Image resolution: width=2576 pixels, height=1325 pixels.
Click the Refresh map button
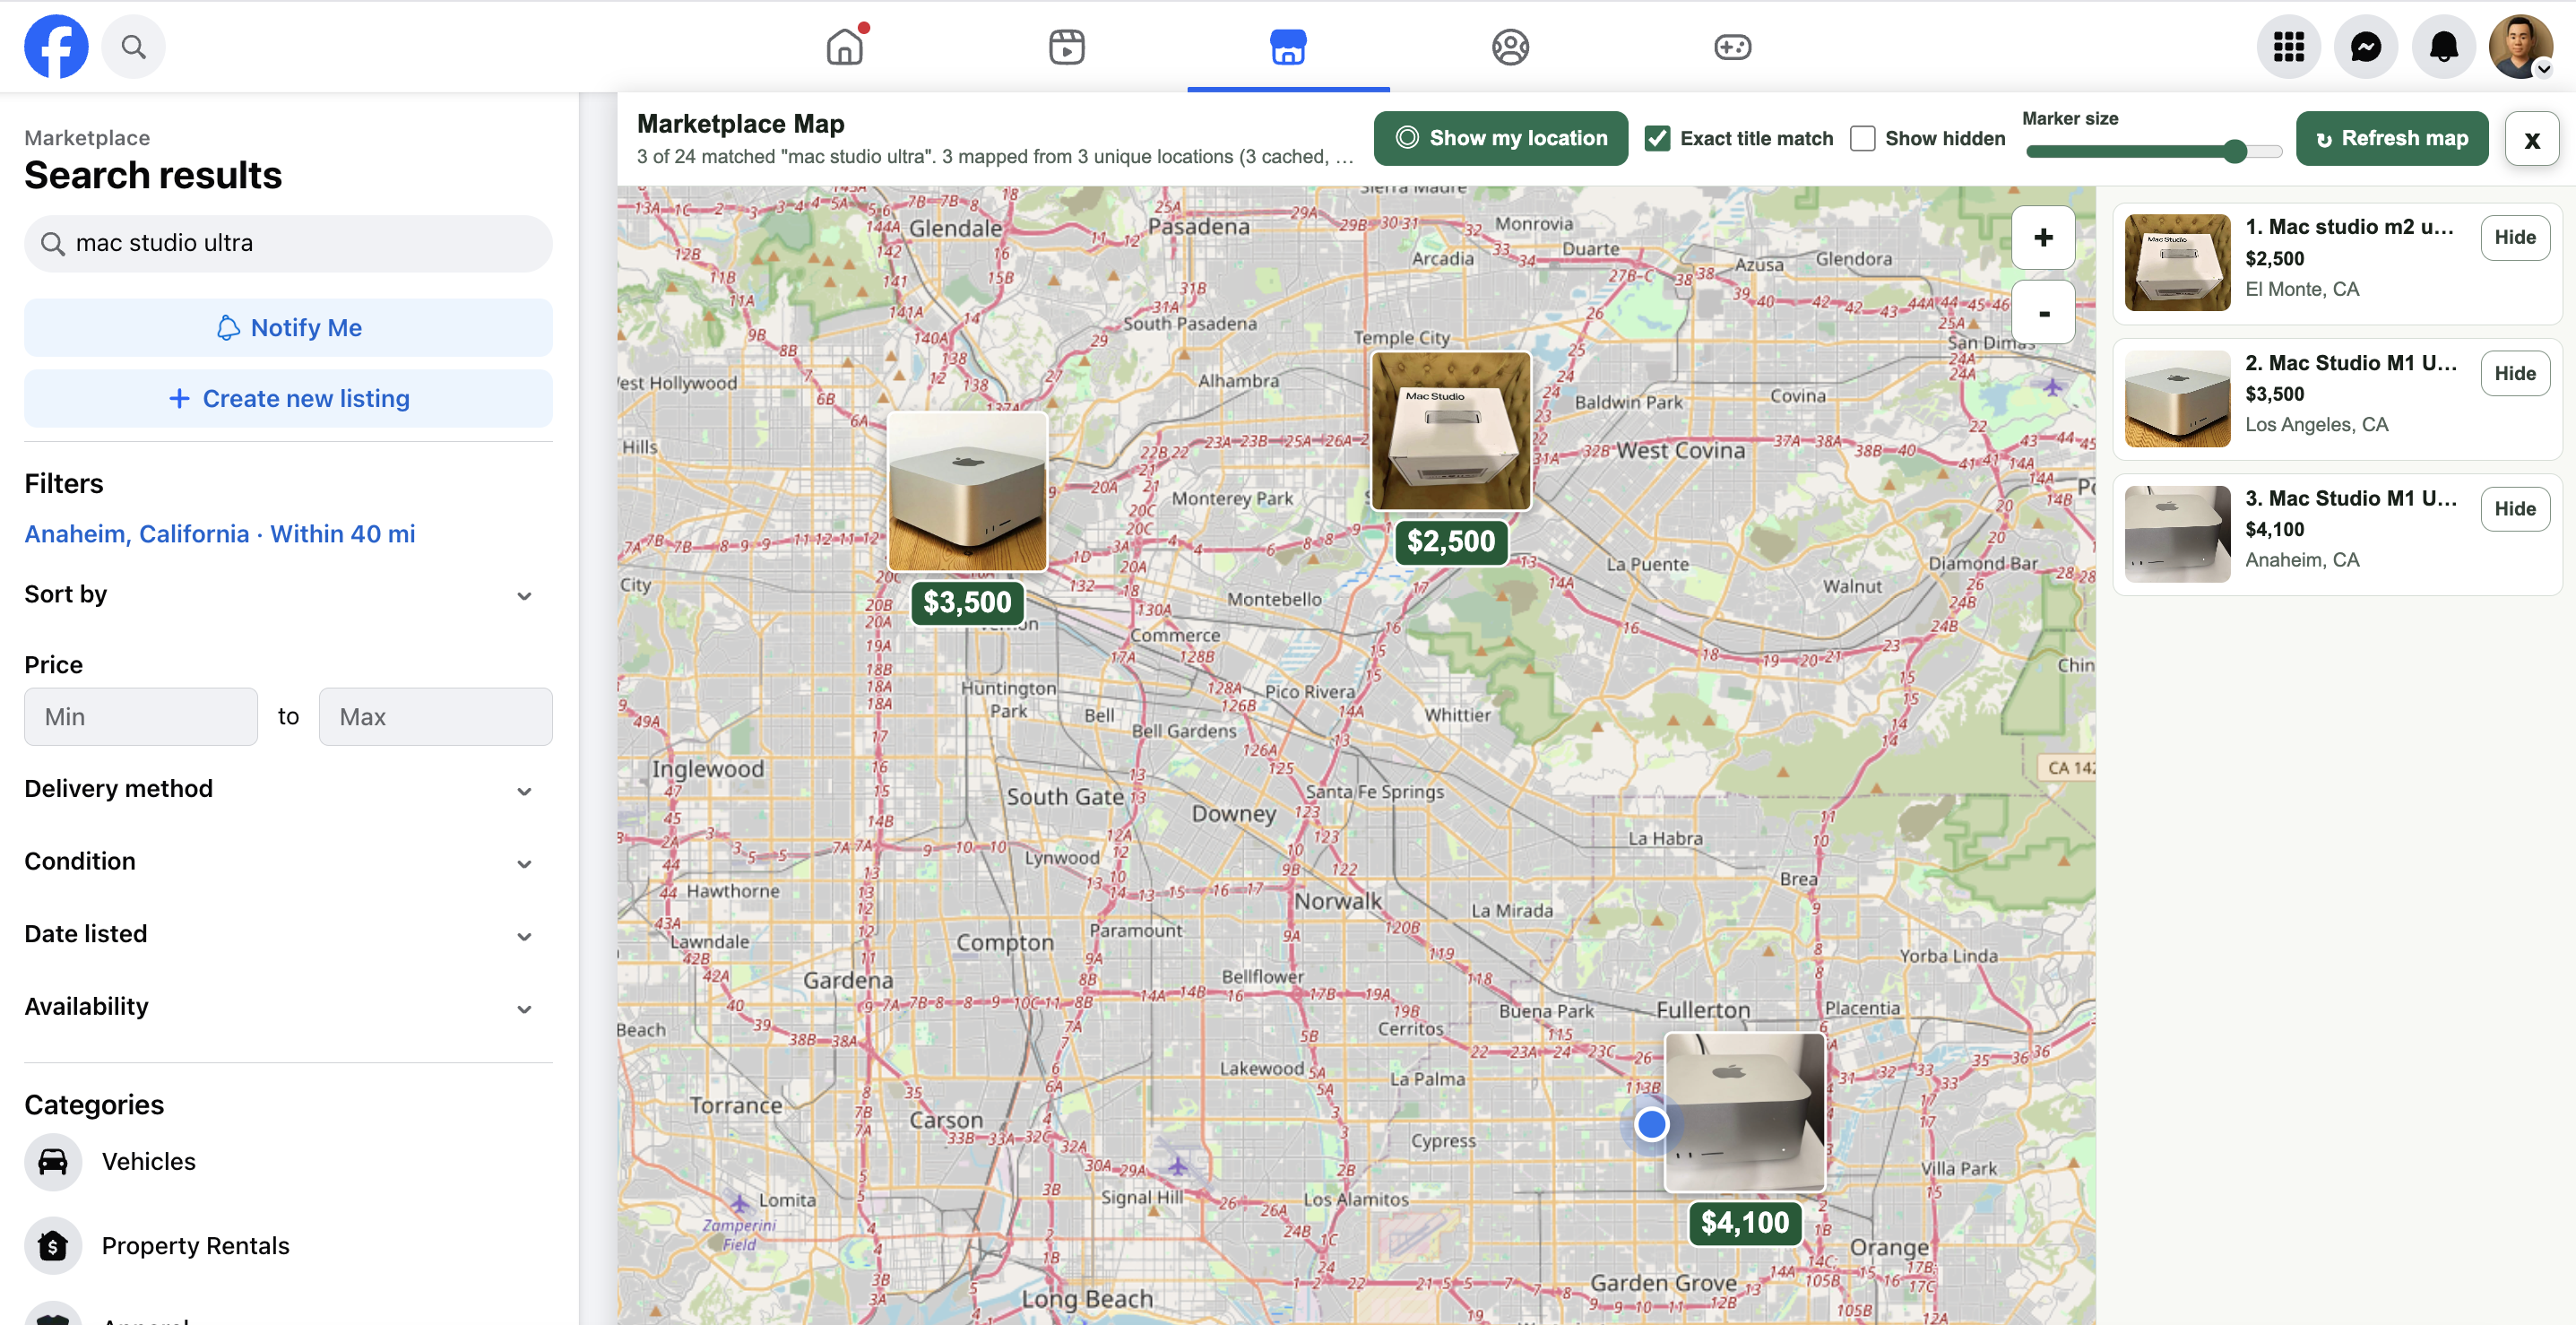(x=2392, y=138)
